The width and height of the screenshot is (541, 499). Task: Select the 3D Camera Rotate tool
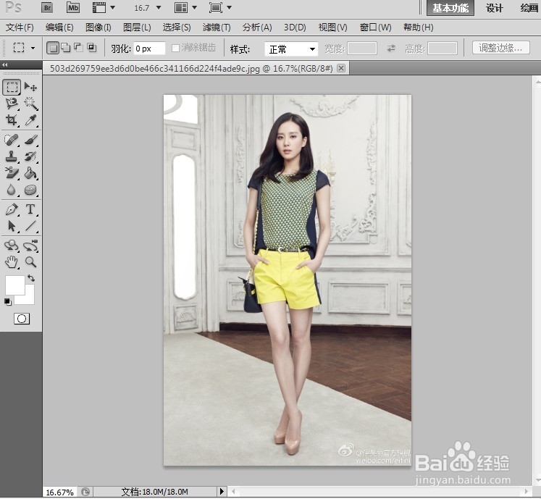tap(30, 246)
